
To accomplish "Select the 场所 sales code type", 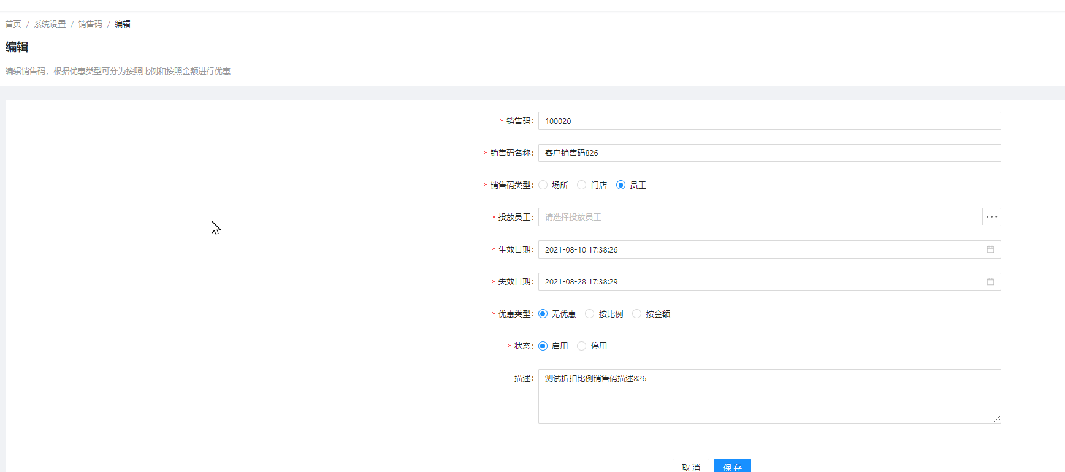I will (x=543, y=185).
